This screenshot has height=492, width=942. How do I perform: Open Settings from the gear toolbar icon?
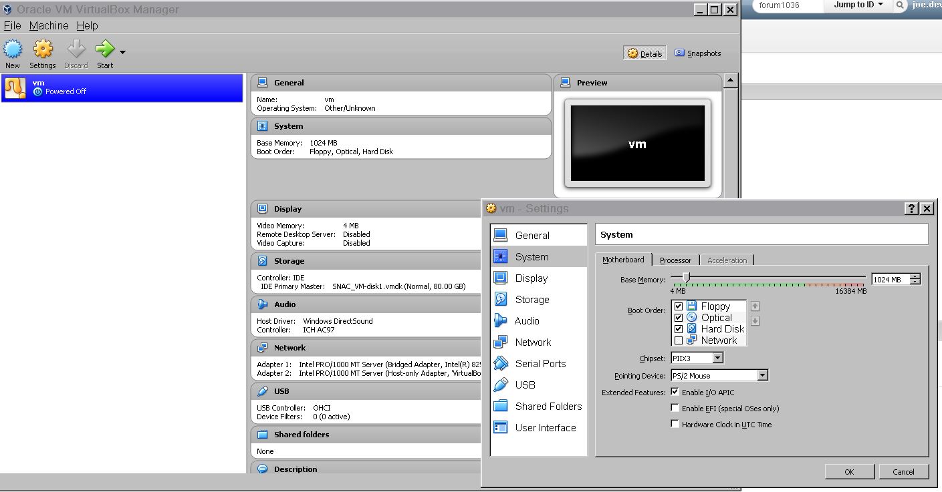point(43,50)
